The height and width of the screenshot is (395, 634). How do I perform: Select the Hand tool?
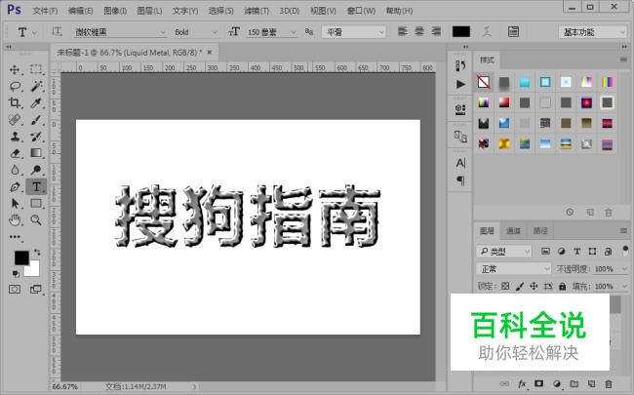[15, 220]
